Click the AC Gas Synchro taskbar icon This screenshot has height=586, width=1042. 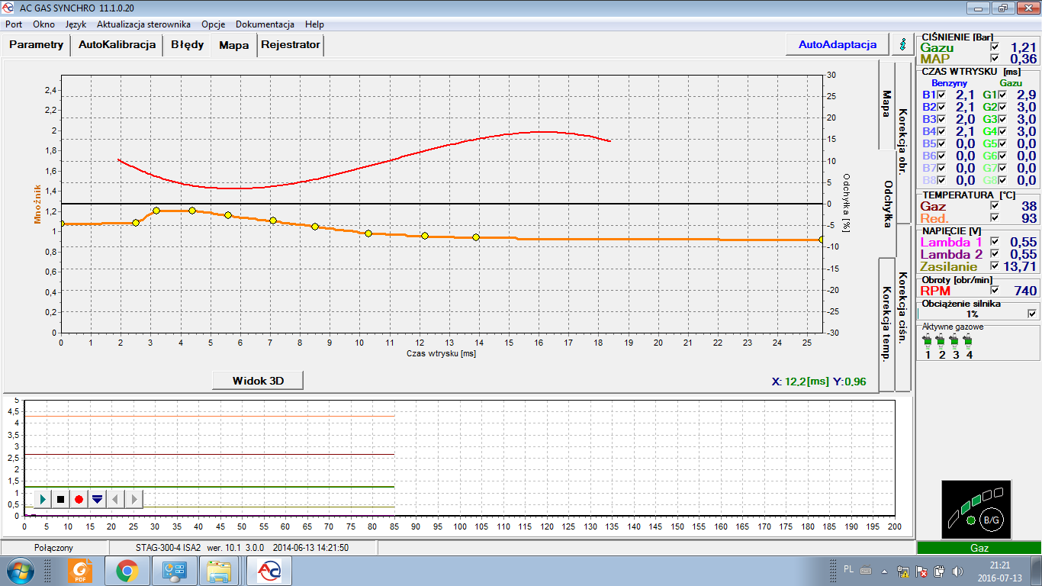[x=269, y=570]
